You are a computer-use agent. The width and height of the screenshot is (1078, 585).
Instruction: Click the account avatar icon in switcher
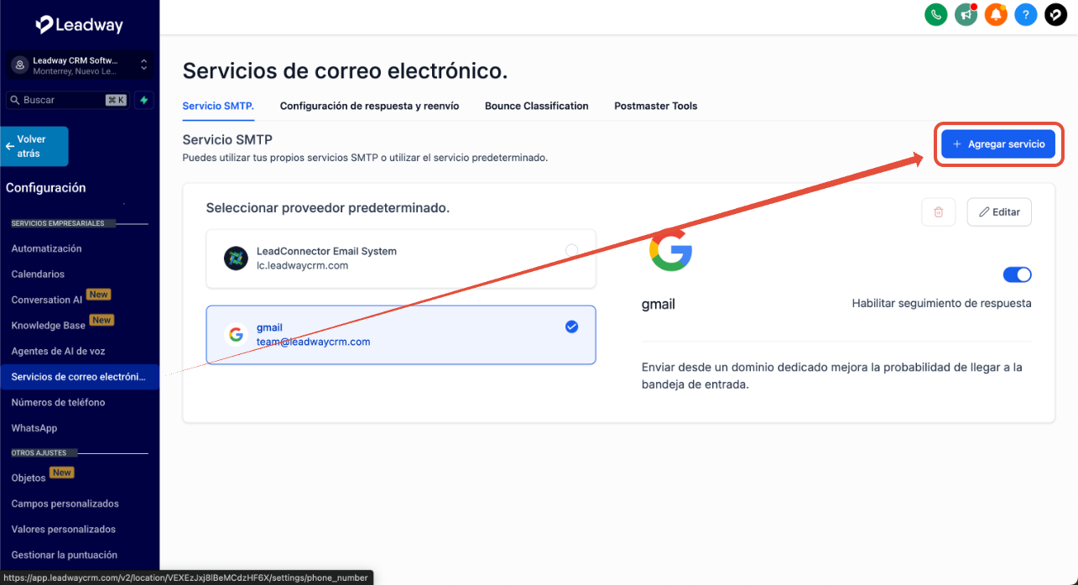click(20, 65)
